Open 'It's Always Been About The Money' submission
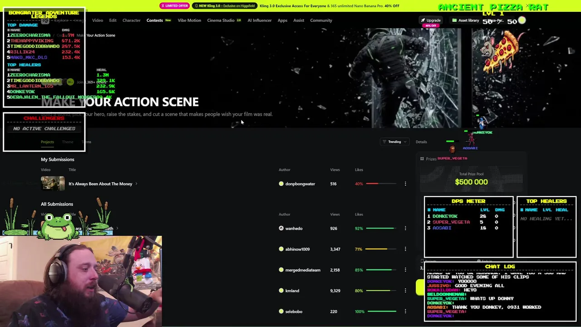The height and width of the screenshot is (327, 581). (100, 184)
